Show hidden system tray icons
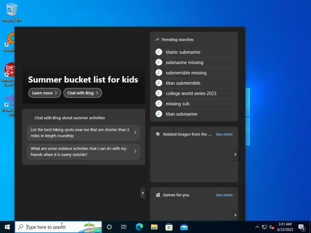Image resolution: width=311 pixels, height=233 pixels. [x=257, y=227]
